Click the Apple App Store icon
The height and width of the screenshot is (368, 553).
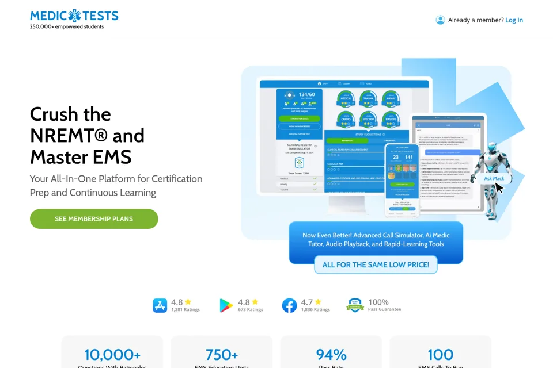pos(160,305)
